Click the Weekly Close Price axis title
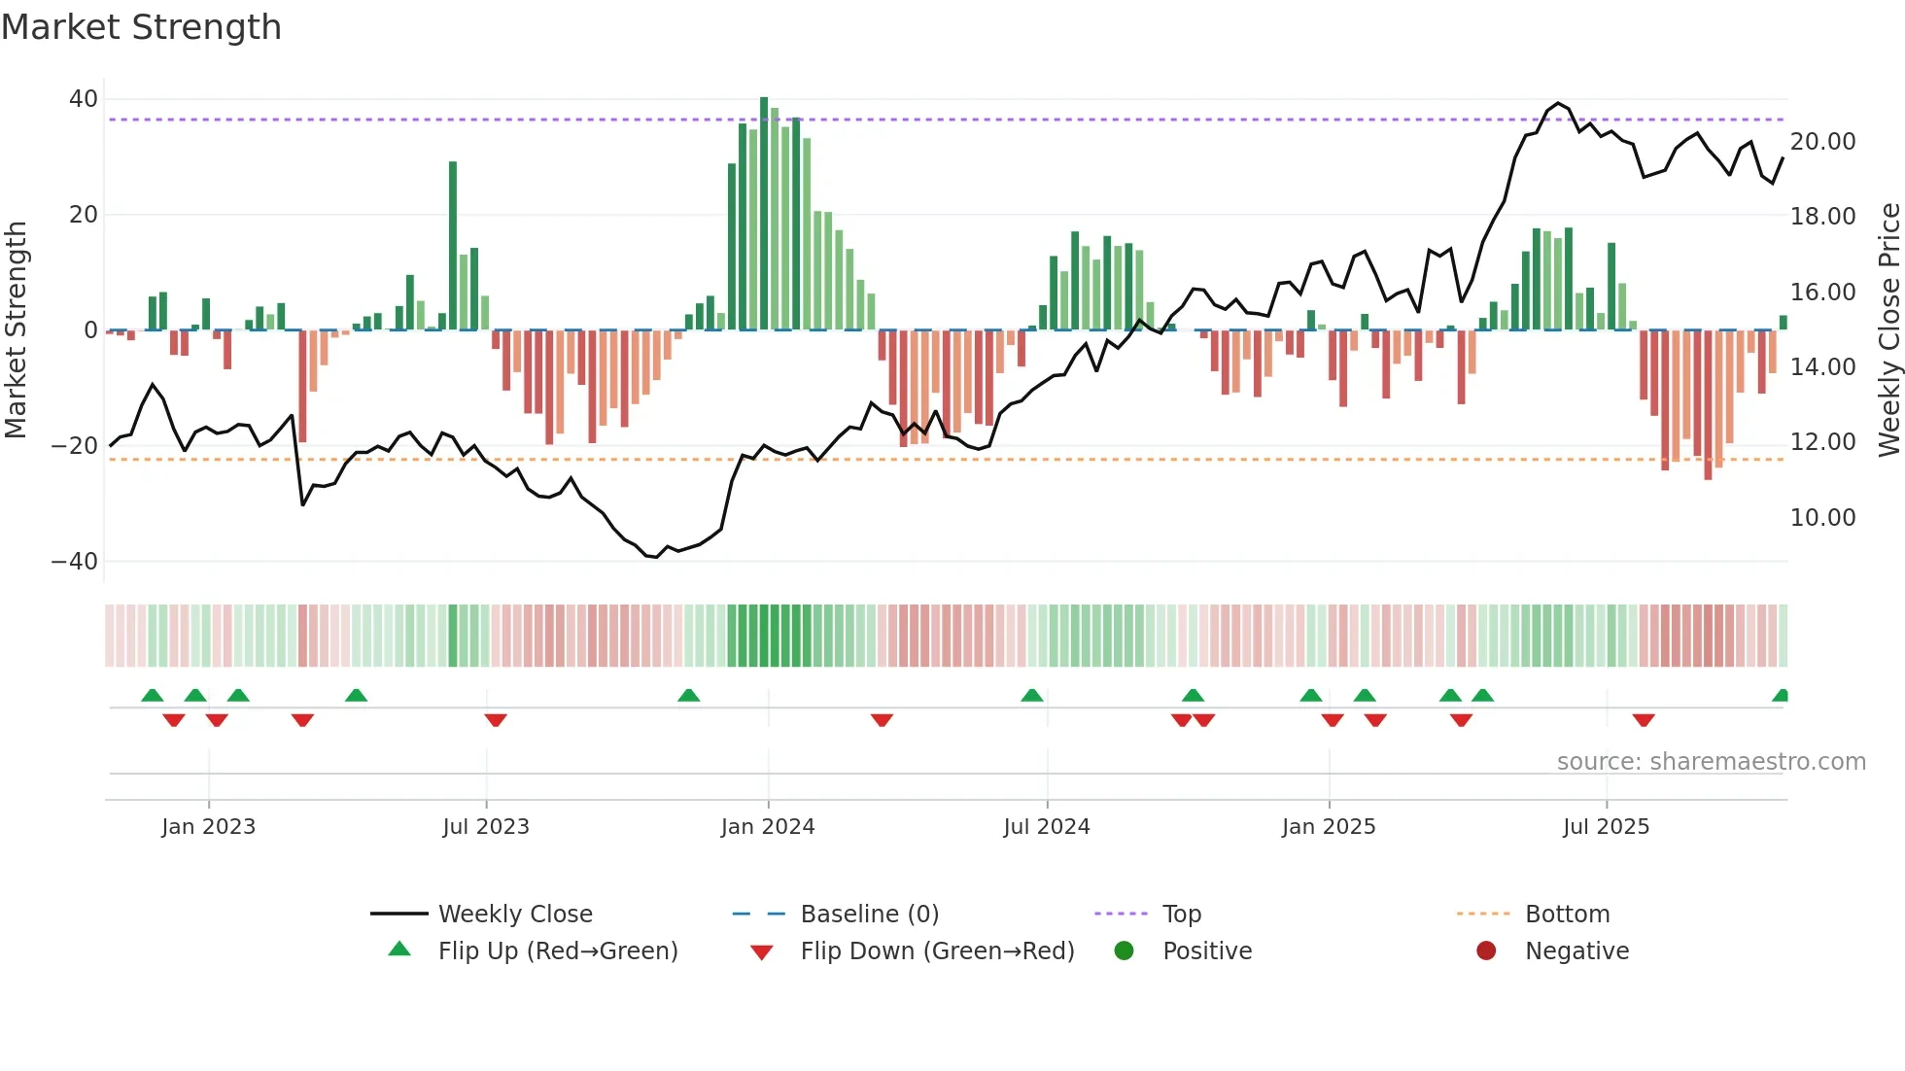1905x1071 pixels. tap(1888, 330)
